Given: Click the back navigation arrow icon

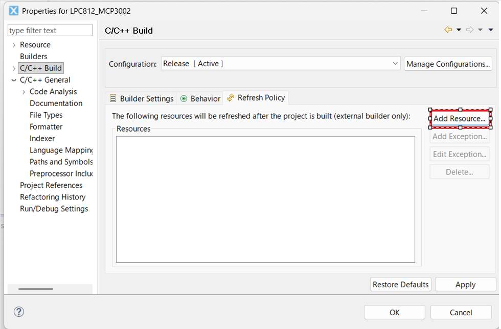Looking at the screenshot, I should (448, 30).
